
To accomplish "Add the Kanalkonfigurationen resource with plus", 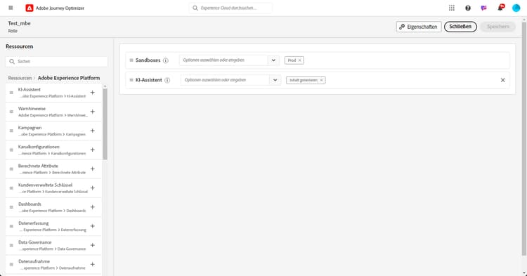I will click(x=93, y=150).
